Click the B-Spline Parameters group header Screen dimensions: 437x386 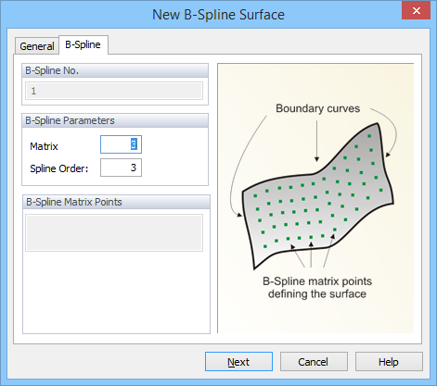115,120
